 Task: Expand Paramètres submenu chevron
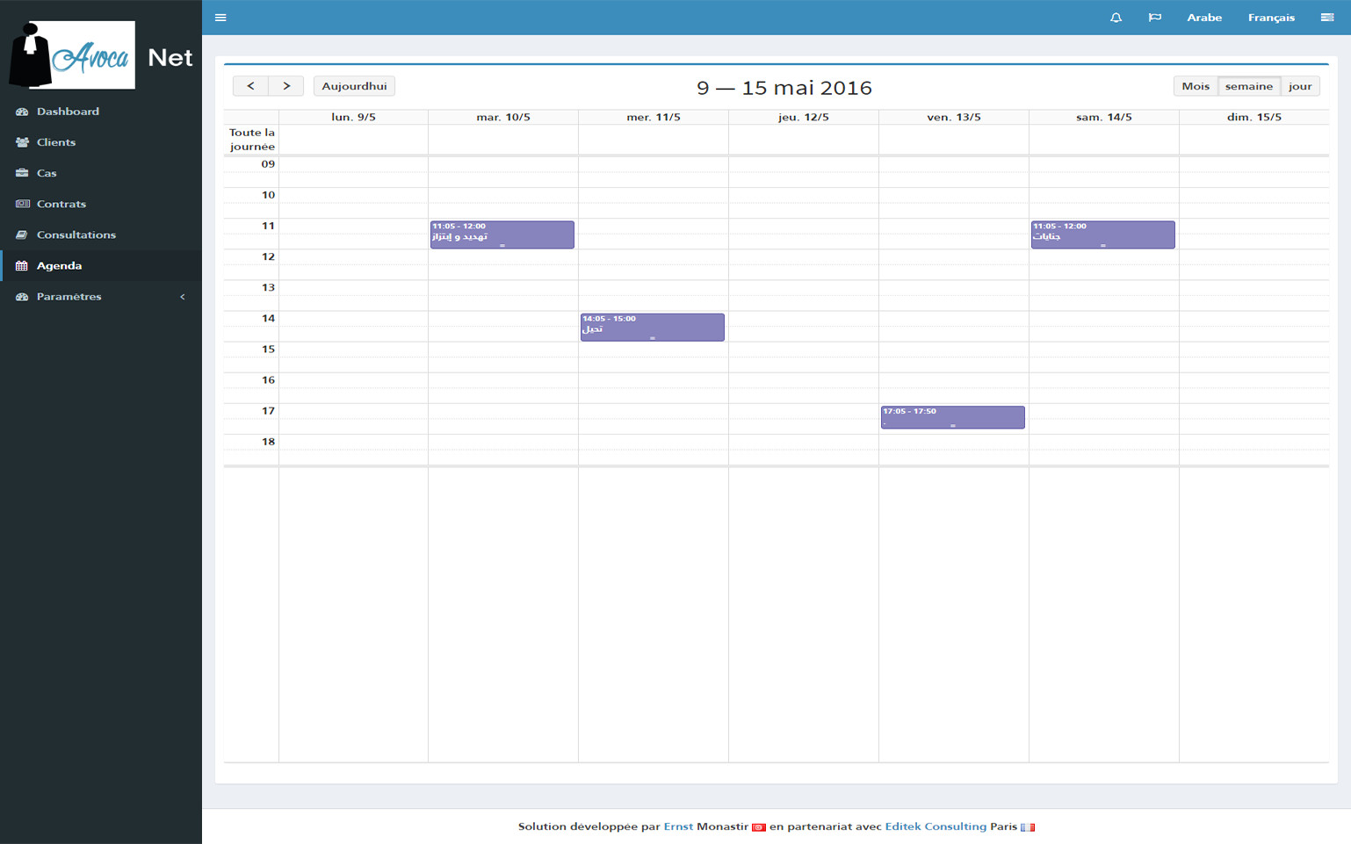coord(183,297)
